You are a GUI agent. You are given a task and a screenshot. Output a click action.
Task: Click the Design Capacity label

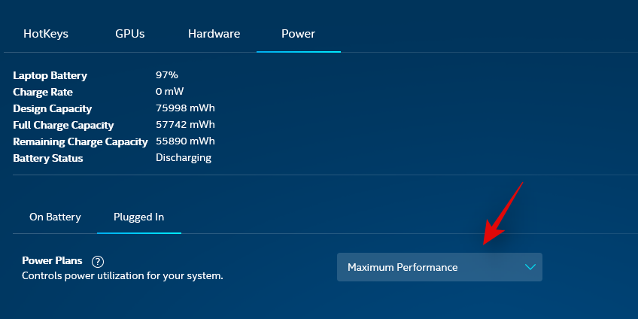52,108
